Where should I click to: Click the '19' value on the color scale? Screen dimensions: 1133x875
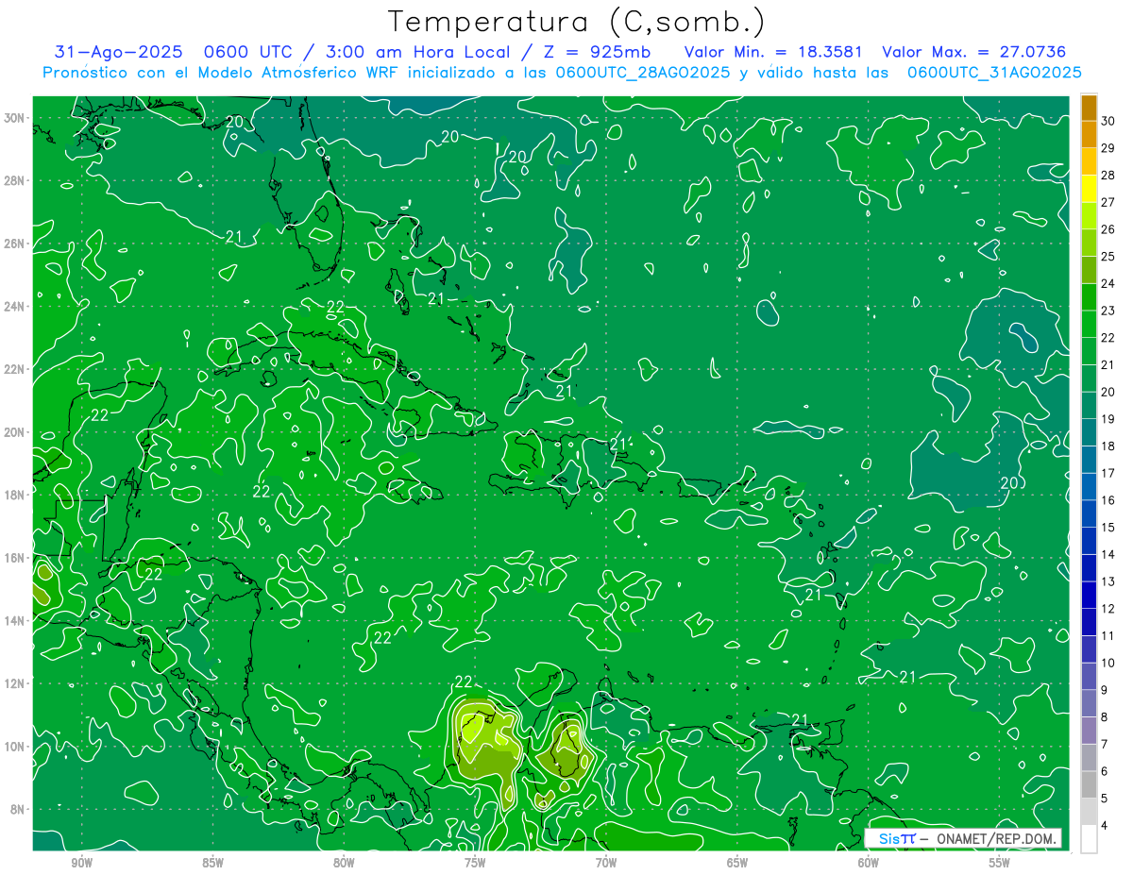coord(1108,419)
